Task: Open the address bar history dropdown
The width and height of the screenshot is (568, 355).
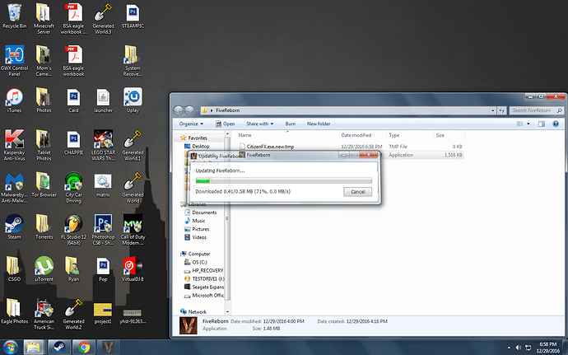Action: click(x=492, y=110)
